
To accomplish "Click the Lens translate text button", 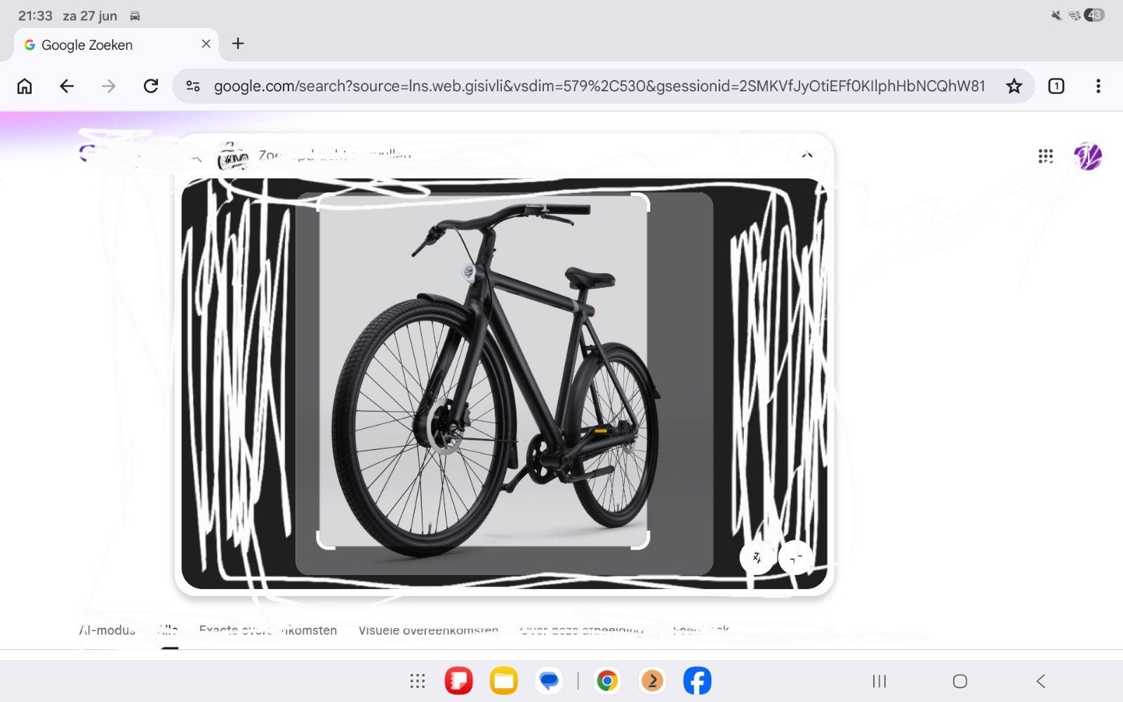I will (757, 558).
